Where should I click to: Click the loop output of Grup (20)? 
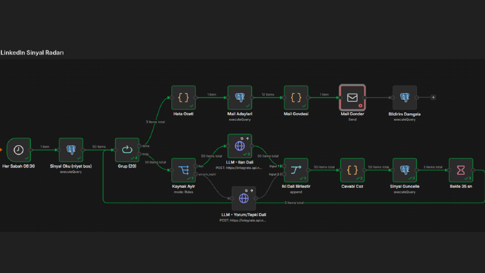[139, 154]
